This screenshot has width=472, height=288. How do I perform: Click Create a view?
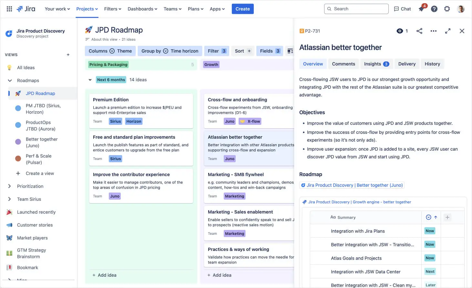pos(40,173)
